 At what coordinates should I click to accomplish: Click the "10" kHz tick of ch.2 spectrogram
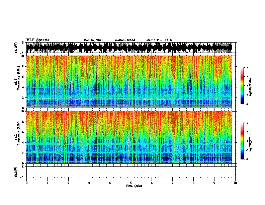[23, 111]
